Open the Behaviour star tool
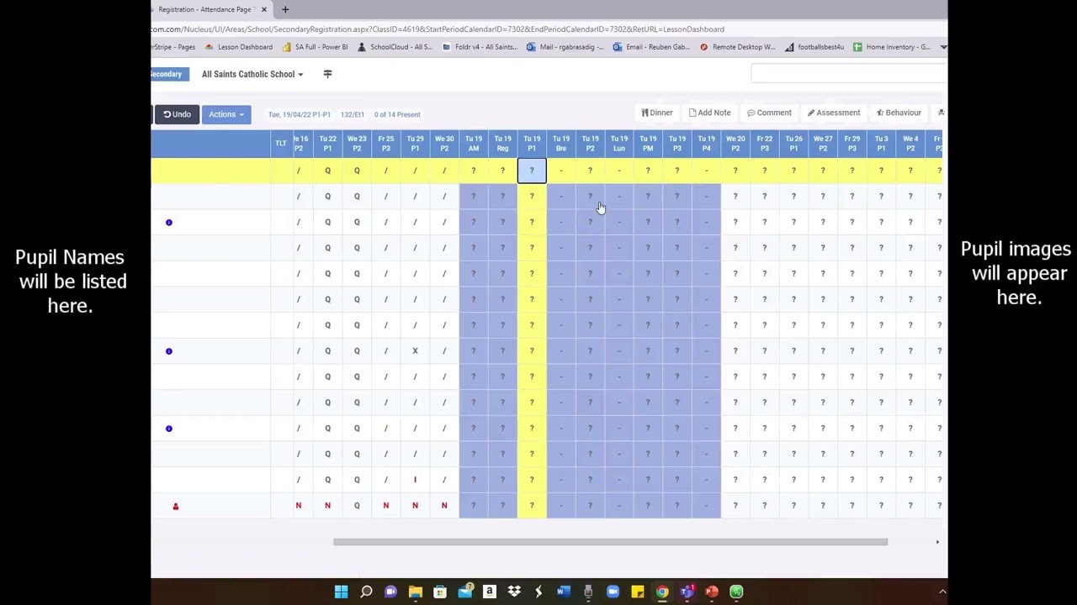Viewport: 1077px width, 605px height. pyautogui.click(x=899, y=113)
